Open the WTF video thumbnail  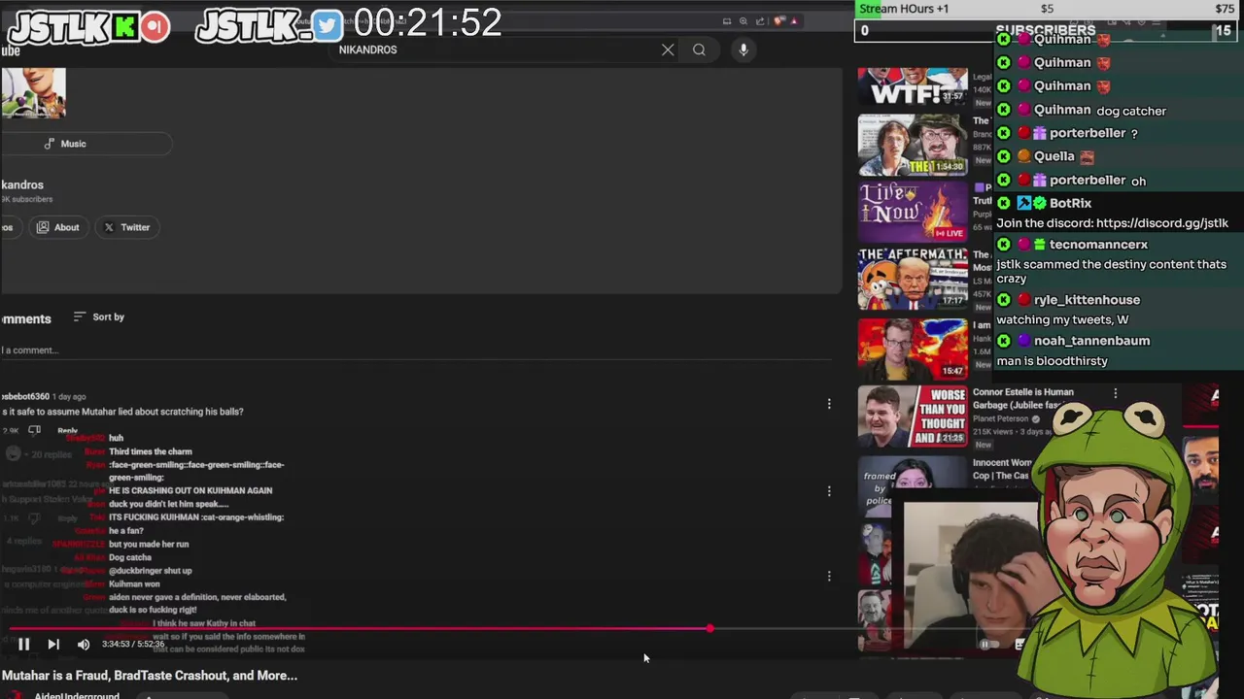(913, 86)
